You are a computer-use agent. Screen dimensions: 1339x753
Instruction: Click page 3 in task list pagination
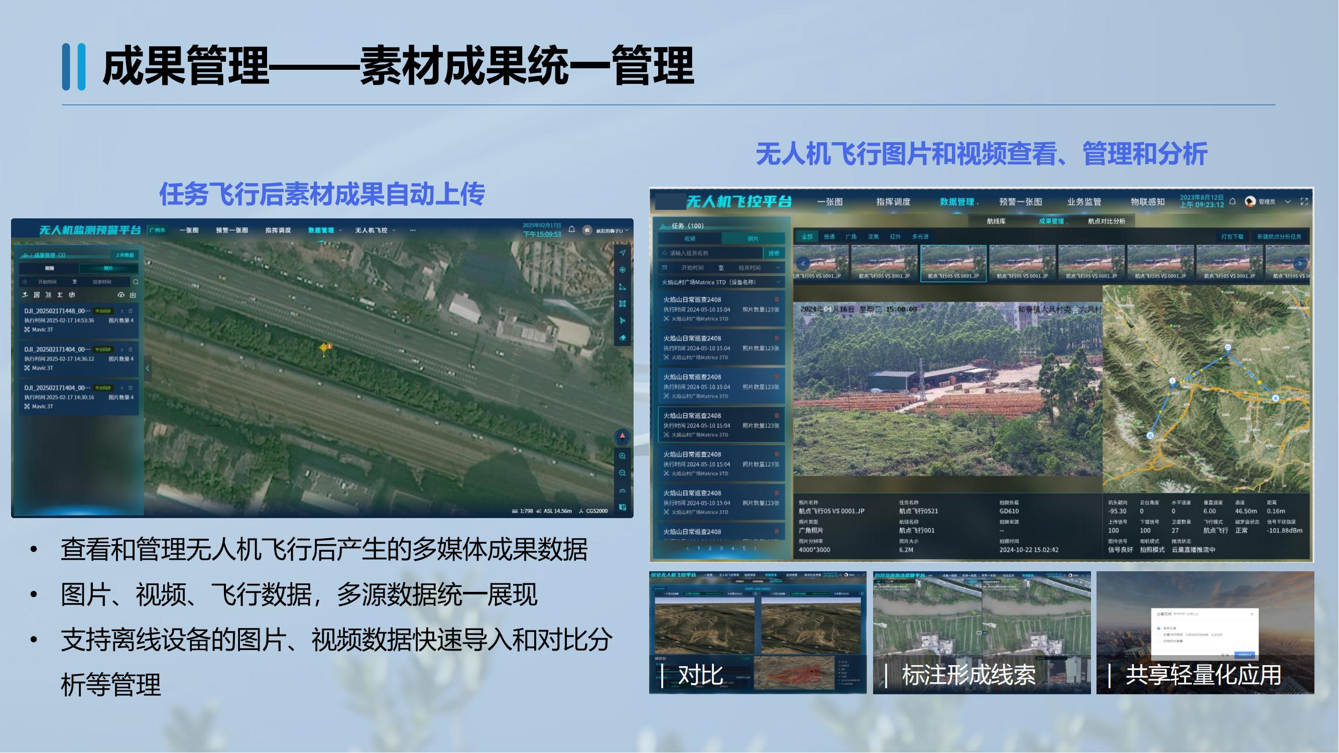click(721, 548)
